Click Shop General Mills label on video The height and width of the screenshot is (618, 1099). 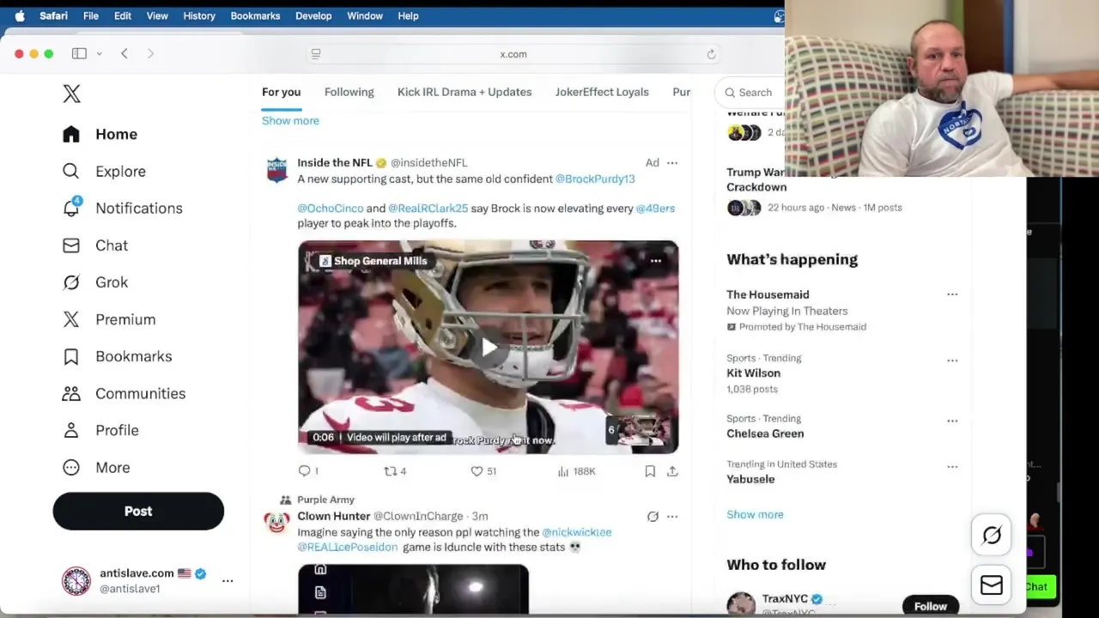[373, 261]
